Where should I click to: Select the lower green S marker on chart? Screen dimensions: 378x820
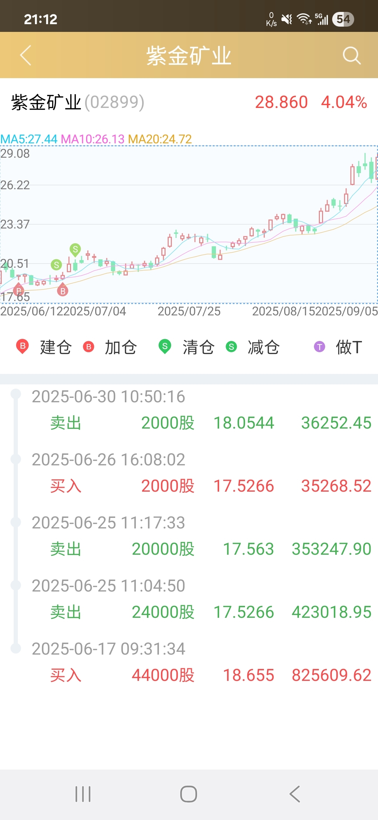click(x=56, y=265)
